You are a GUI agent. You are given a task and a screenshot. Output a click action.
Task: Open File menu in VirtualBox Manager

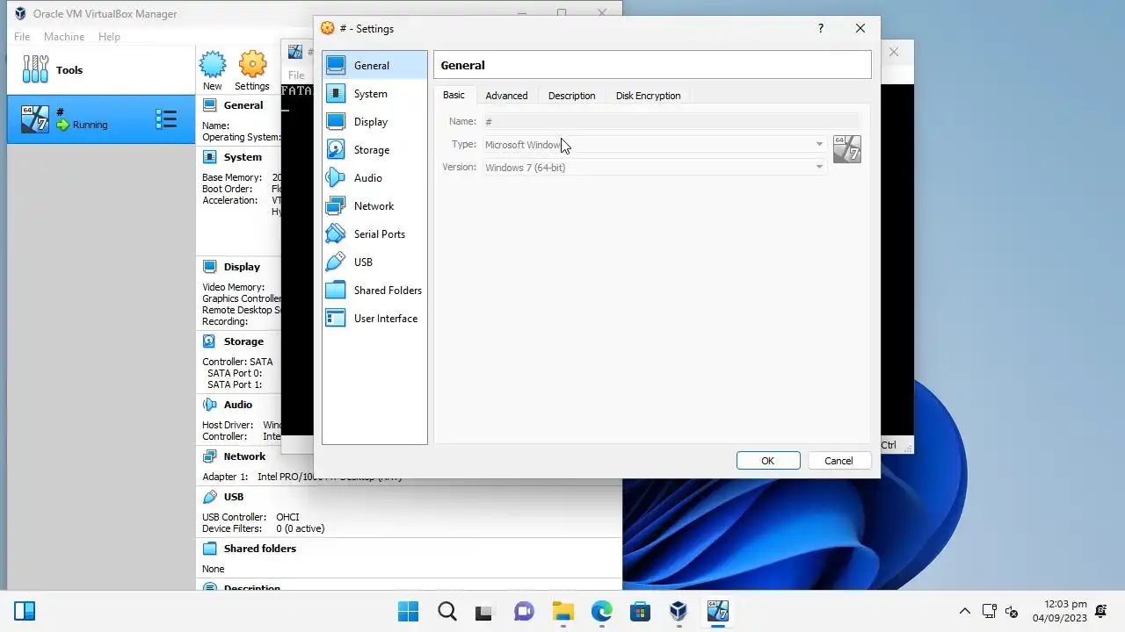tap(22, 37)
